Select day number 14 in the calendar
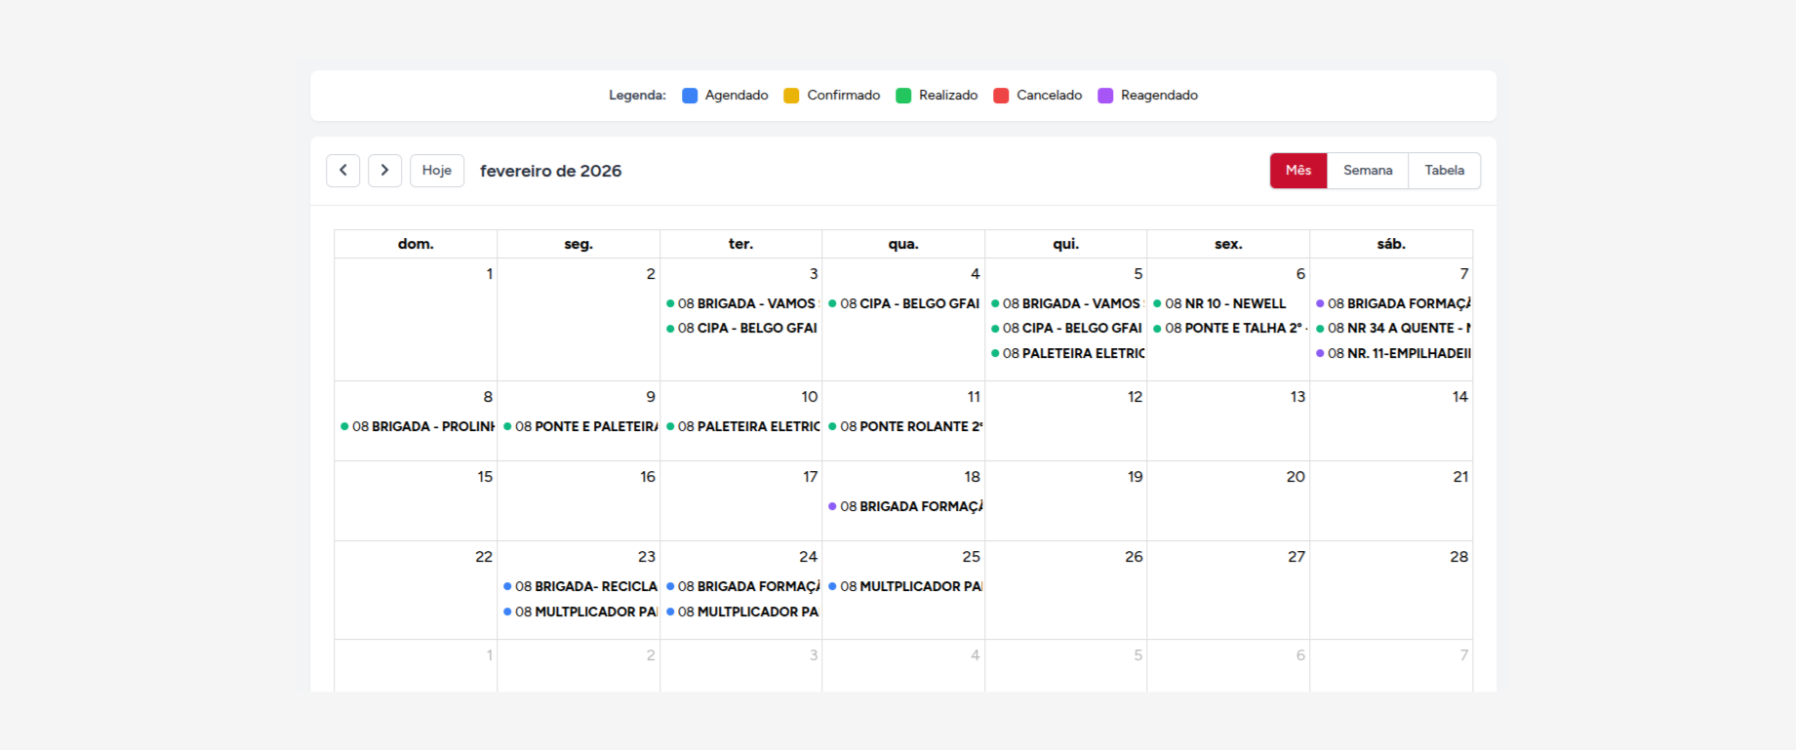The height and width of the screenshot is (750, 1796). (x=1459, y=397)
